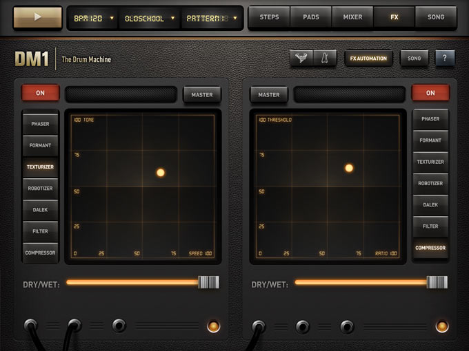
Task: Click the second jack socket in left panel
Action: tap(74, 325)
